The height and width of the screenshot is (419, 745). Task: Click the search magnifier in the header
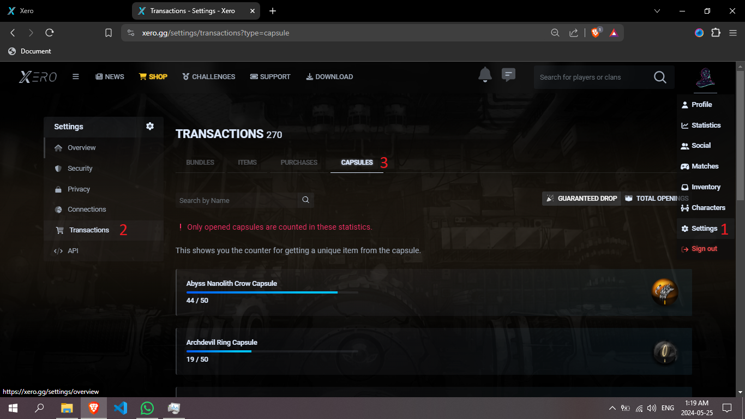pyautogui.click(x=660, y=77)
